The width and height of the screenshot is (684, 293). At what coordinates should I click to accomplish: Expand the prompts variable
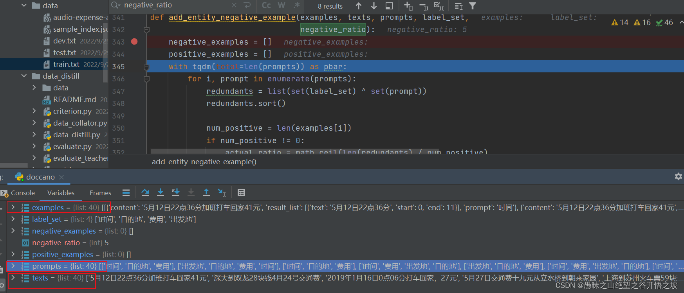(13, 266)
